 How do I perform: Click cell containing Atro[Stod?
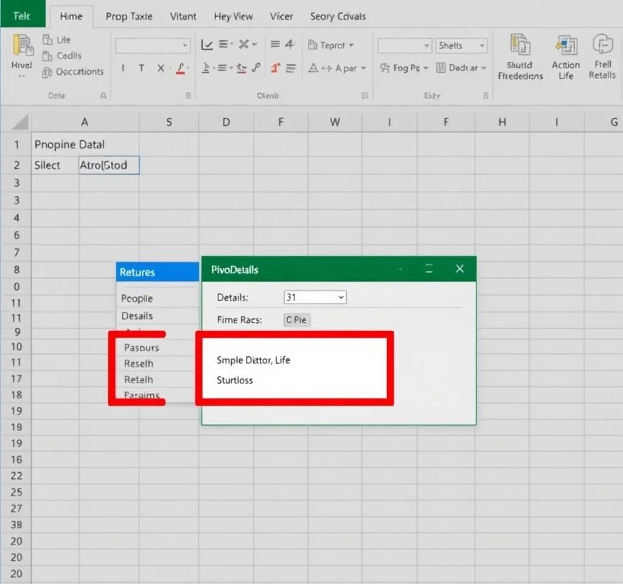109,165
